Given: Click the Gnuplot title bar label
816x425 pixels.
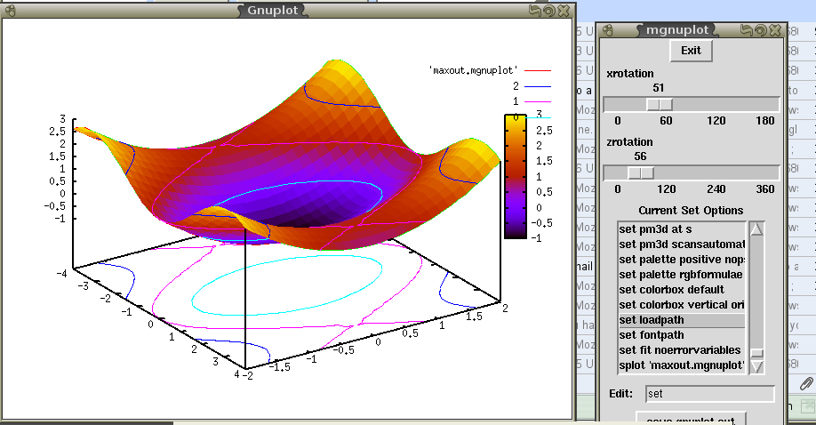Looking at the screenshot, I should click(273, 11).
